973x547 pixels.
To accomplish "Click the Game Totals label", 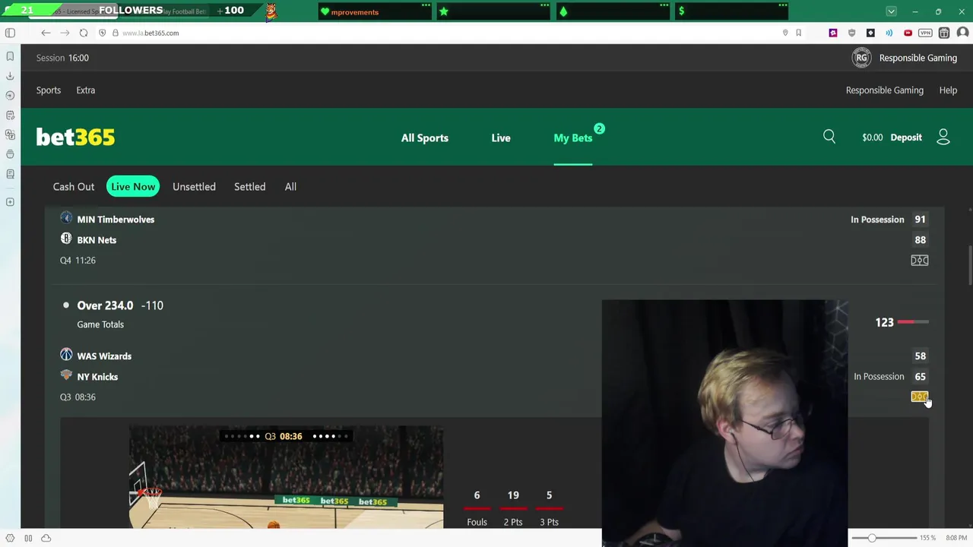I will point(100,324).
